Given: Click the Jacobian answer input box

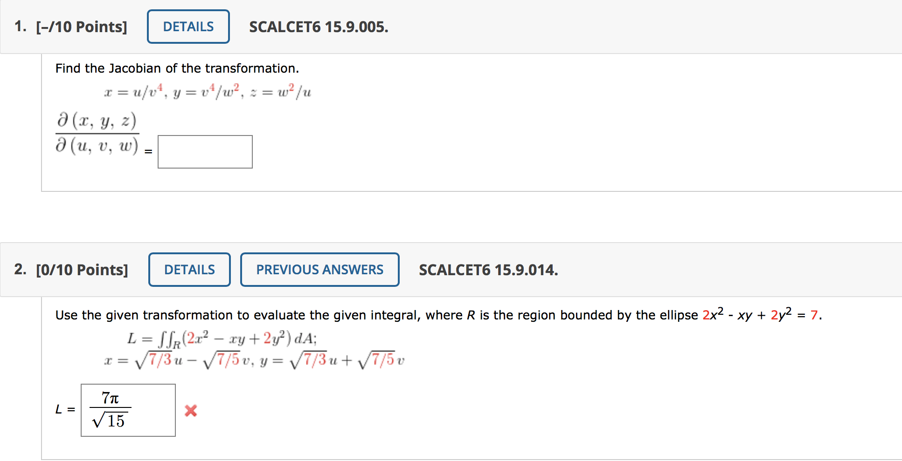Looking at the screenshot, I should click(x=204, y=152).
